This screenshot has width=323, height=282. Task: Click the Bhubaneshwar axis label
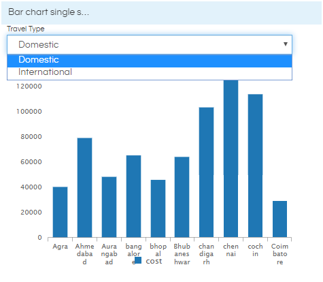pos(182,254)
